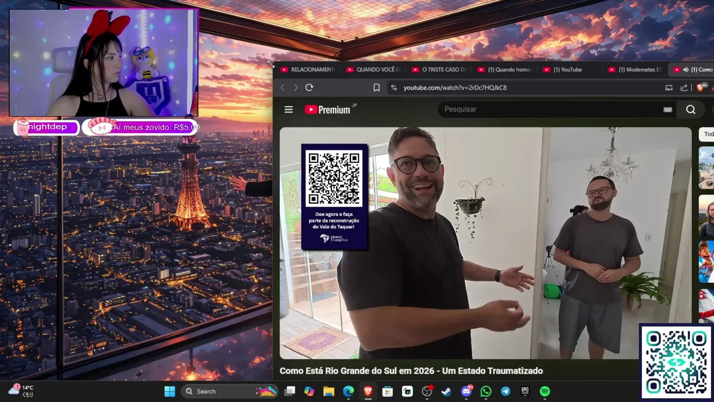
Task: Switch to QUANDO VOCÊ tab
Action: coord(374,70)
